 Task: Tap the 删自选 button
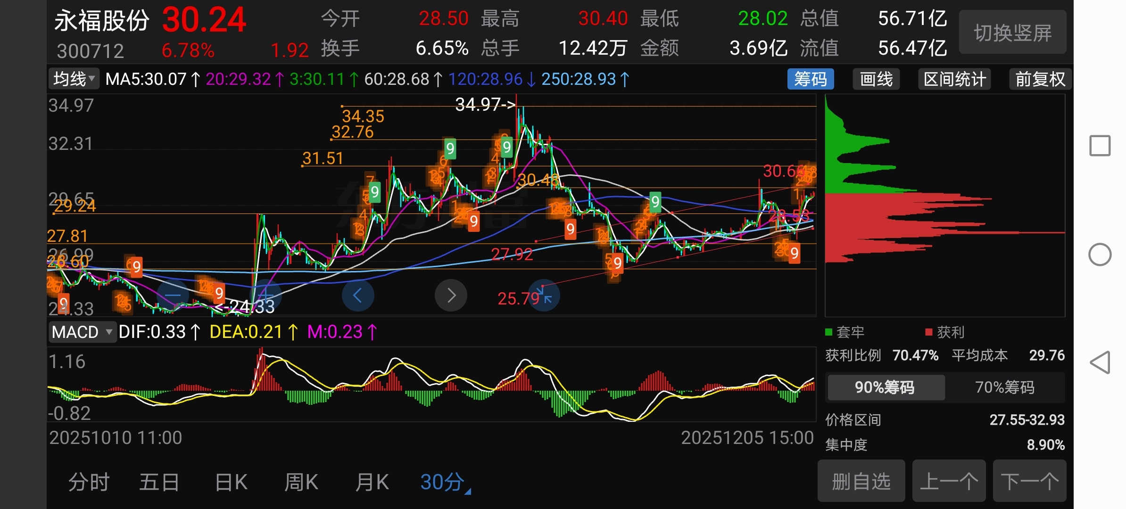pos(861,481)
